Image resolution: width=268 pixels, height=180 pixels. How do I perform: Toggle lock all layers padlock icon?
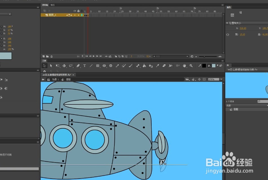pos(78,11)
